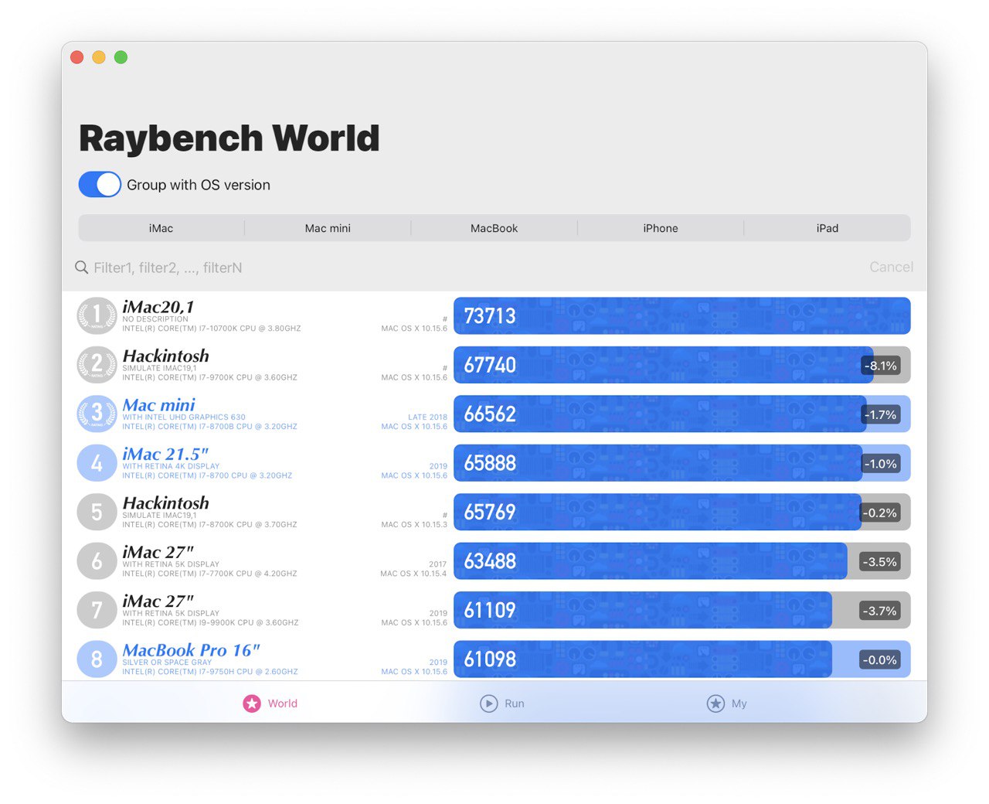The height and width of the screenshot is (804, 989).
Task: Click the 63488 score value
Action: click(490, 561)
